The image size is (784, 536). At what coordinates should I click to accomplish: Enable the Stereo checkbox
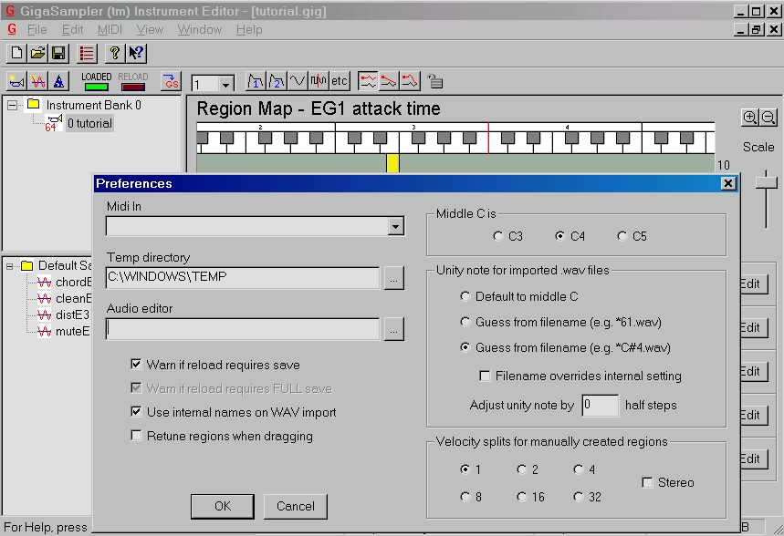(647, 482)
